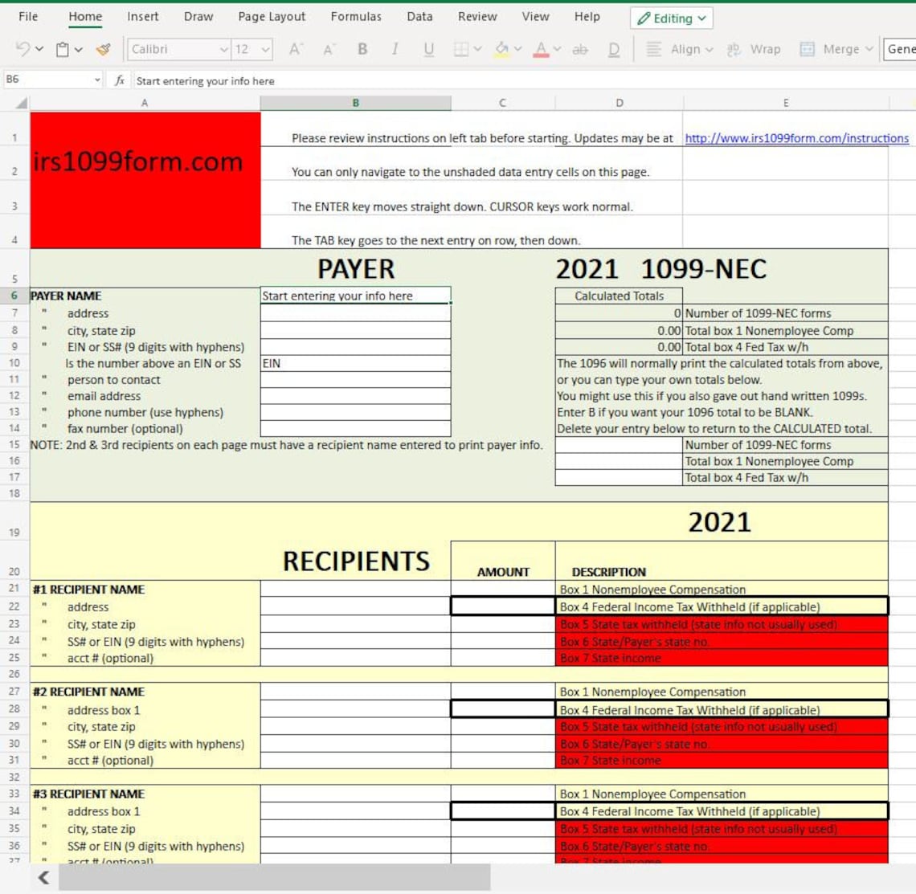Click the Fill Color bucket icon
Screen dimensions: 916x894
tap(501, 49)
